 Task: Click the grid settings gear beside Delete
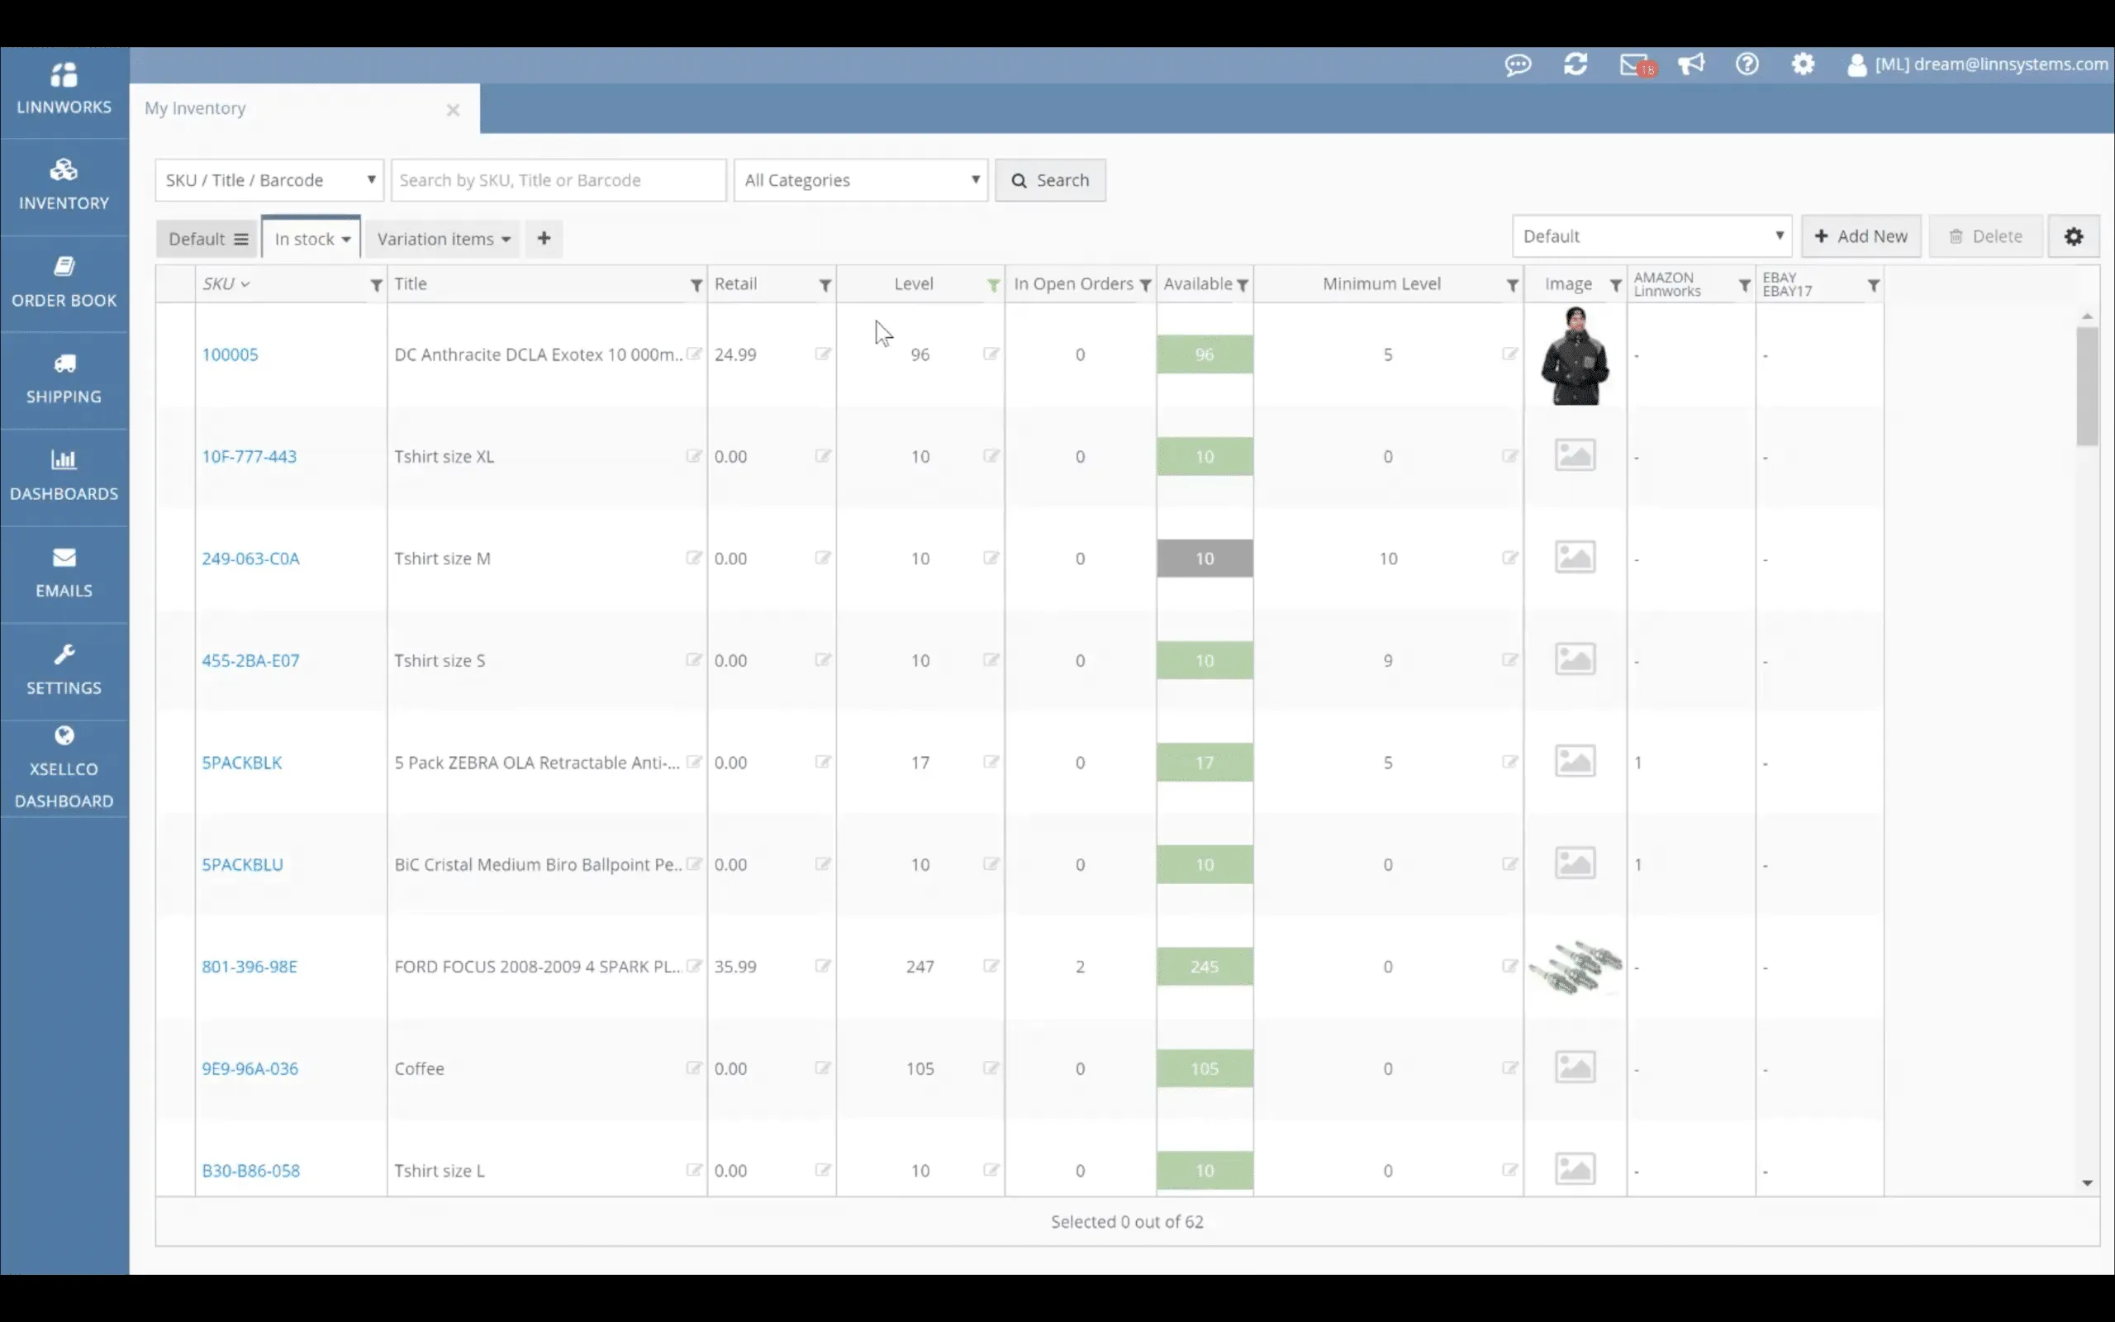click(x=2073, y=237)
